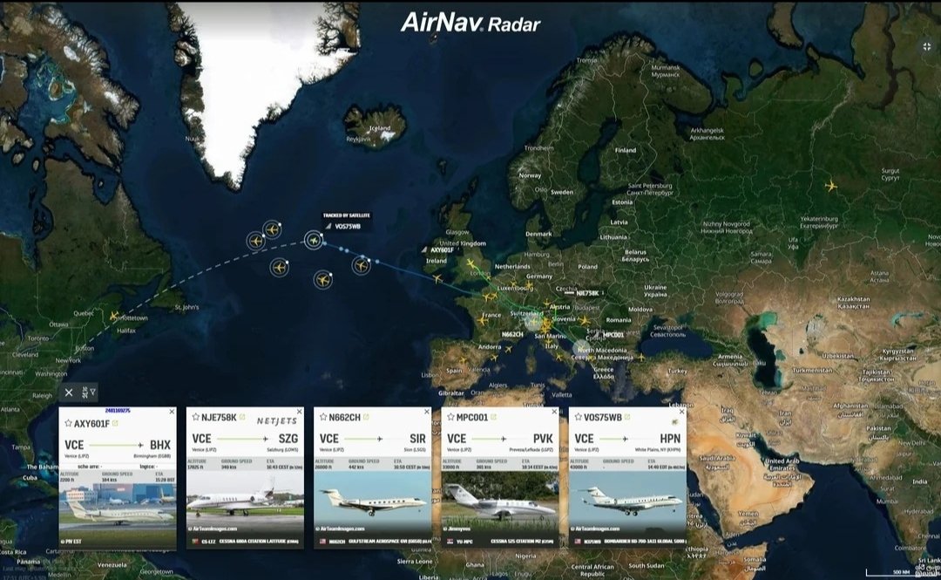The image size is (941, 580).
Task: Open AXY601F details via external link icon
Action: (115, 423)
